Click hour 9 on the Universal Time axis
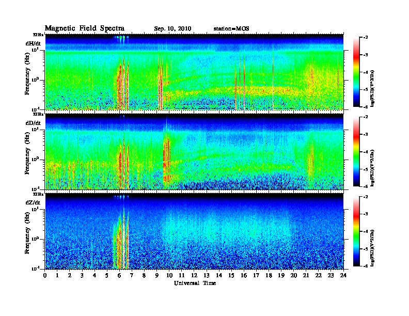Image resolution: width=409 pixels, height=316 pixels. point(157,276)
